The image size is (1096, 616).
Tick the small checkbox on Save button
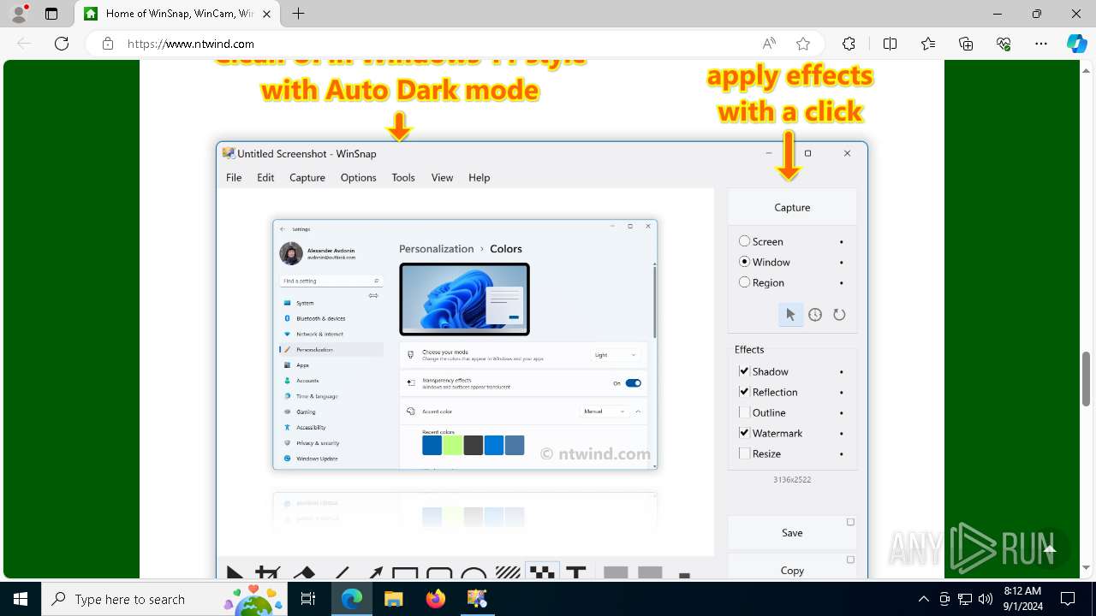(850, 522)
